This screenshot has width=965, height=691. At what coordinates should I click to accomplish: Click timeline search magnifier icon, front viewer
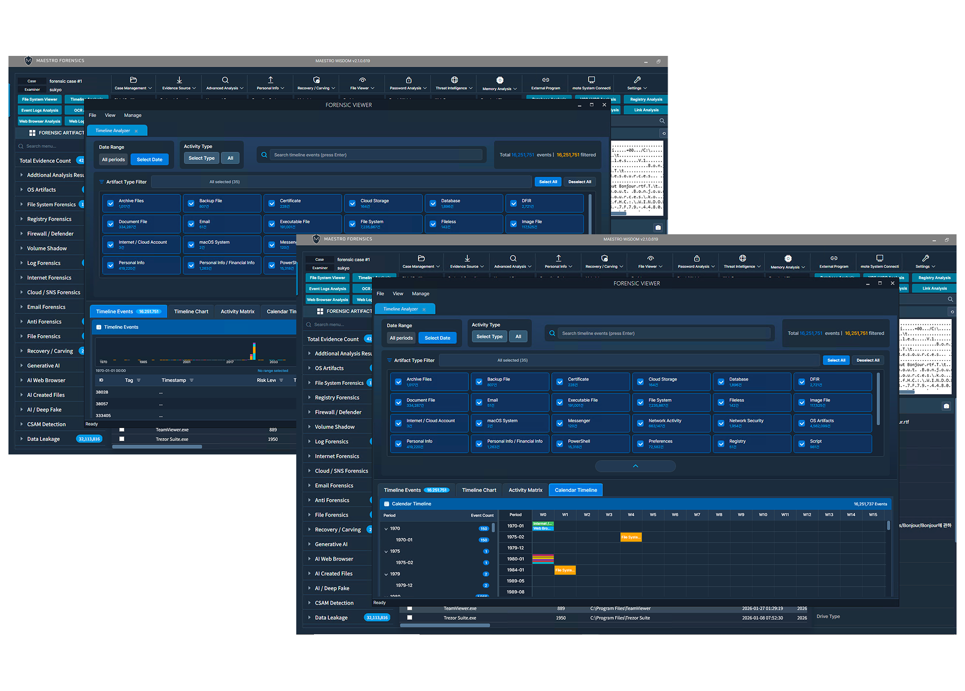click(552, 333)
